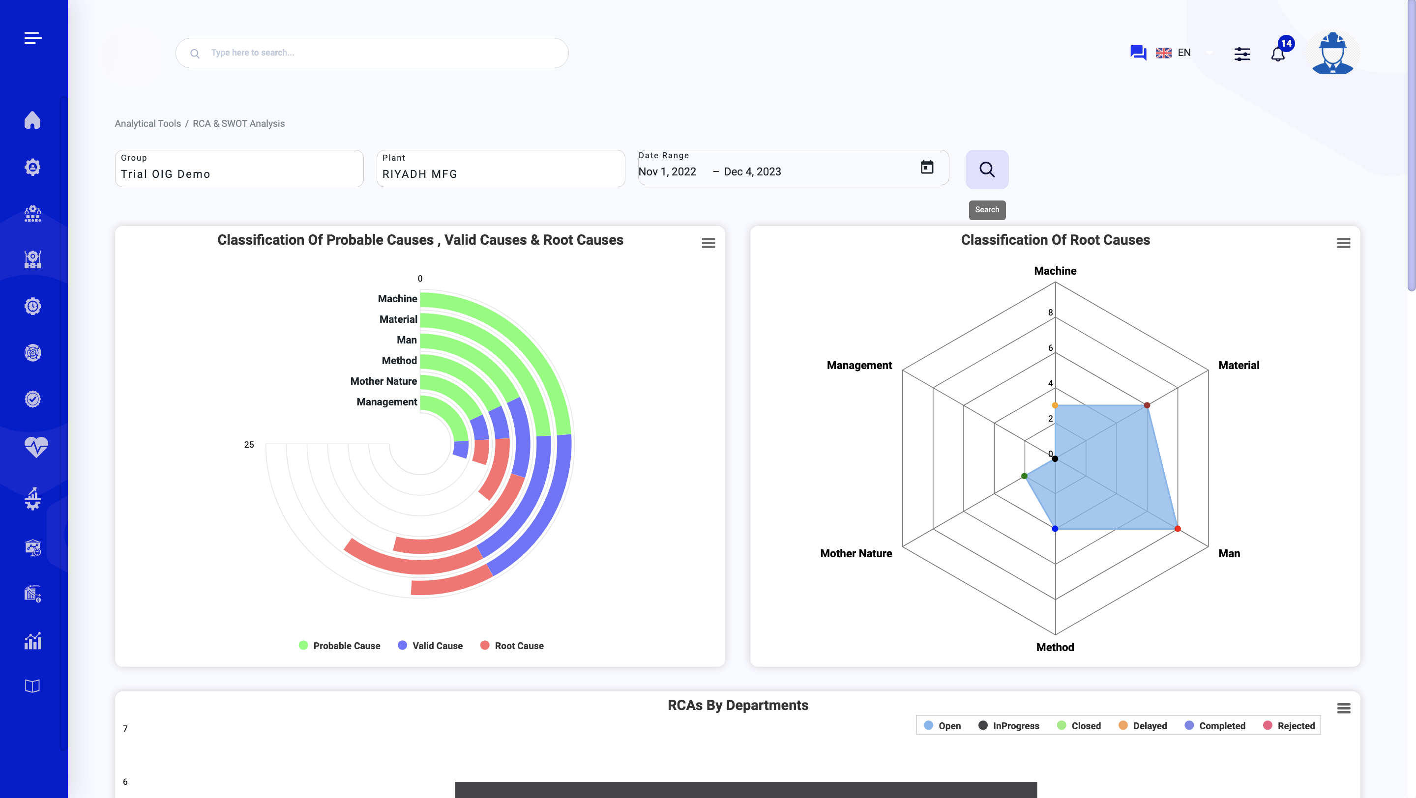Viewport: 1416px width, 798px height.
Task: Open the checkmark badge sidebar icon
Action: (x=32, y=399)
